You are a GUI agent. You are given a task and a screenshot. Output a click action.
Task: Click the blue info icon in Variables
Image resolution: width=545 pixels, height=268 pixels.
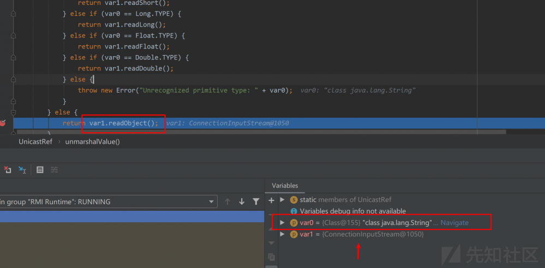click(x=294, y=211)
